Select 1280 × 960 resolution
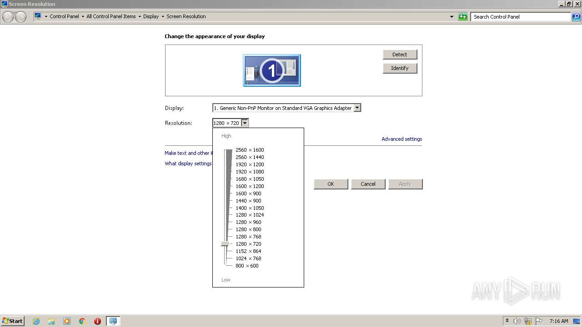 (248, 222)
